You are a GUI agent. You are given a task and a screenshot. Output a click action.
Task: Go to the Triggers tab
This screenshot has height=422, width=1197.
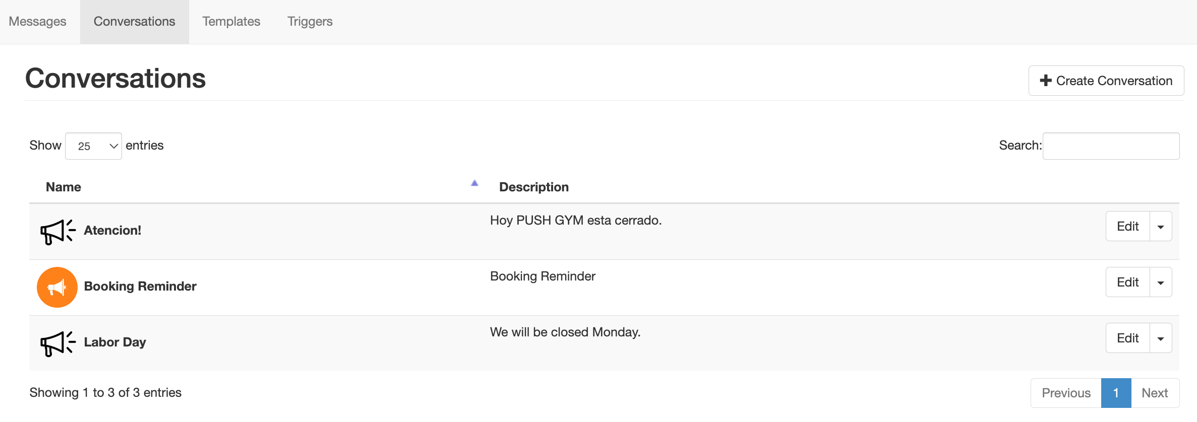310,22
